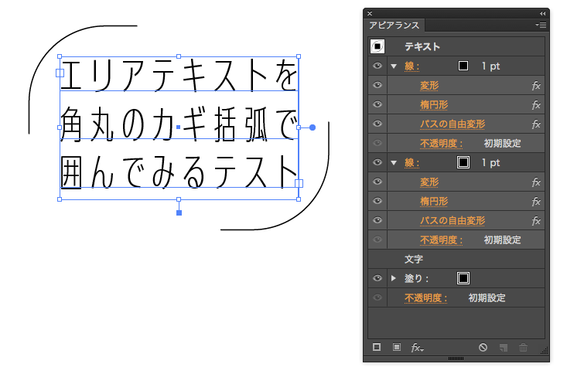
Task: Open the Appearance panel flyout menu
Action: point(541,25)
